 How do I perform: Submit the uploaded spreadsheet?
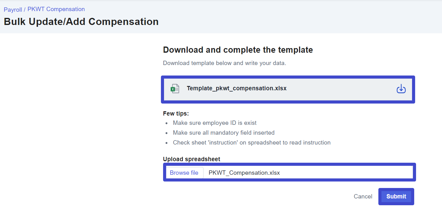[x=396, y=197]
